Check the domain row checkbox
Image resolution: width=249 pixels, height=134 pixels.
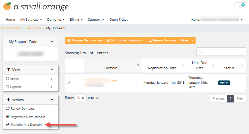pyautogui.click(x=68, y=82)
